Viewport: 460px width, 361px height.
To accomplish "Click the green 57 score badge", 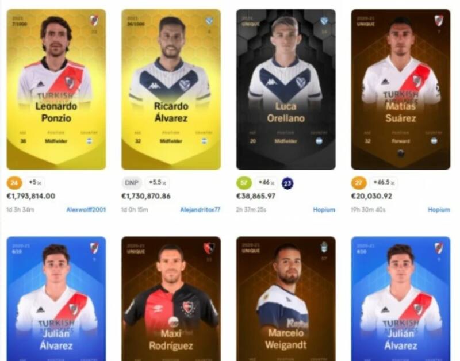I will pos(244,183).
